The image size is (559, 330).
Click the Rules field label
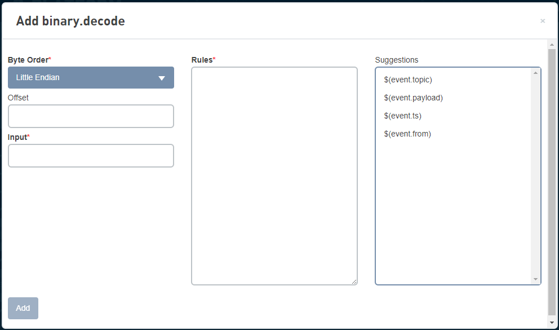(x=202, y=60)
